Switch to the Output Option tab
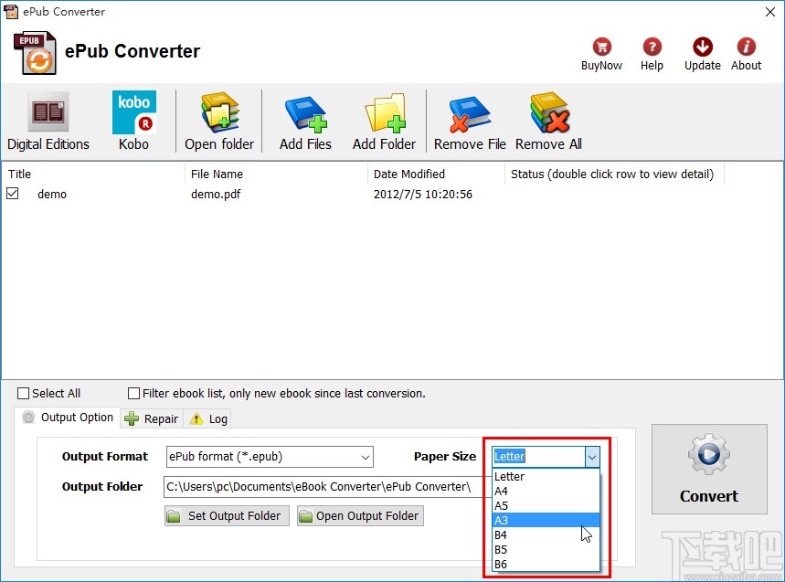Image resolution: width=785 pixels, height=582 pixels. pos(68,418)
